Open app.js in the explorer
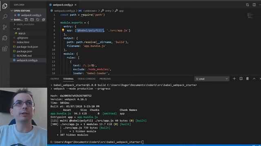The image size is (261, 146). click(22, 33)
